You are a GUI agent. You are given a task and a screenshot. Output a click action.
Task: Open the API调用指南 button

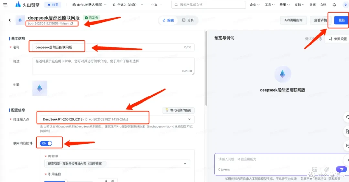(293, 20)
